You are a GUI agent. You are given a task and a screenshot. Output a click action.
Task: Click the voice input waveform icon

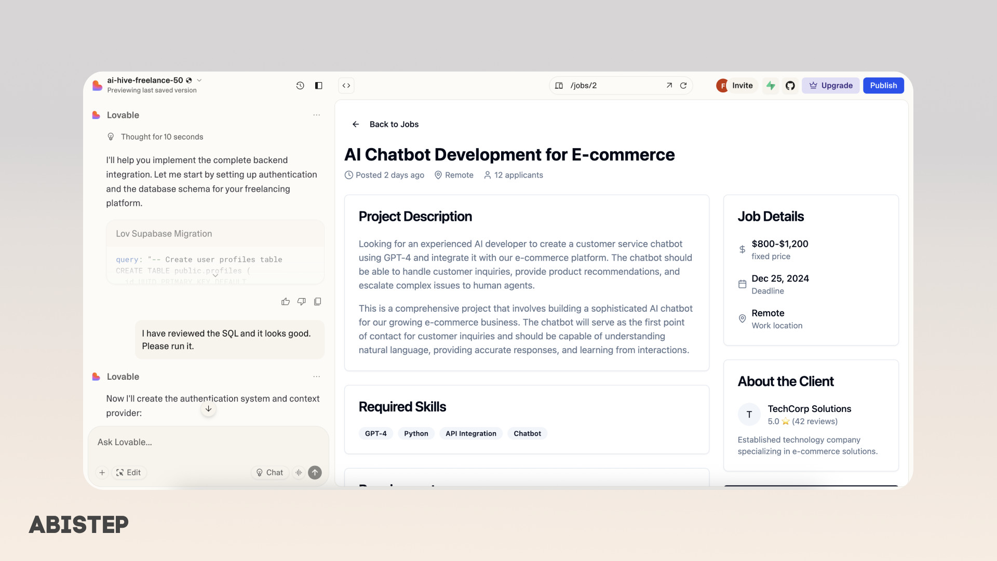point(299,473)
